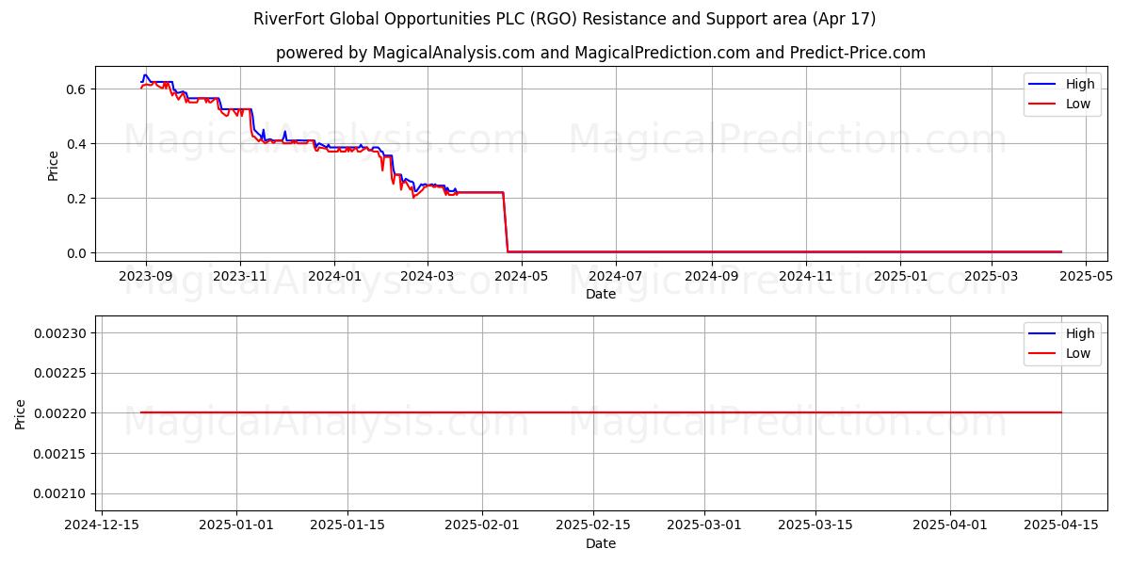Click the 'Price' y-axis label of top chart
The height and width of the screenshot is (565, 1130).
pyautogui.click(x=54, y=164)
